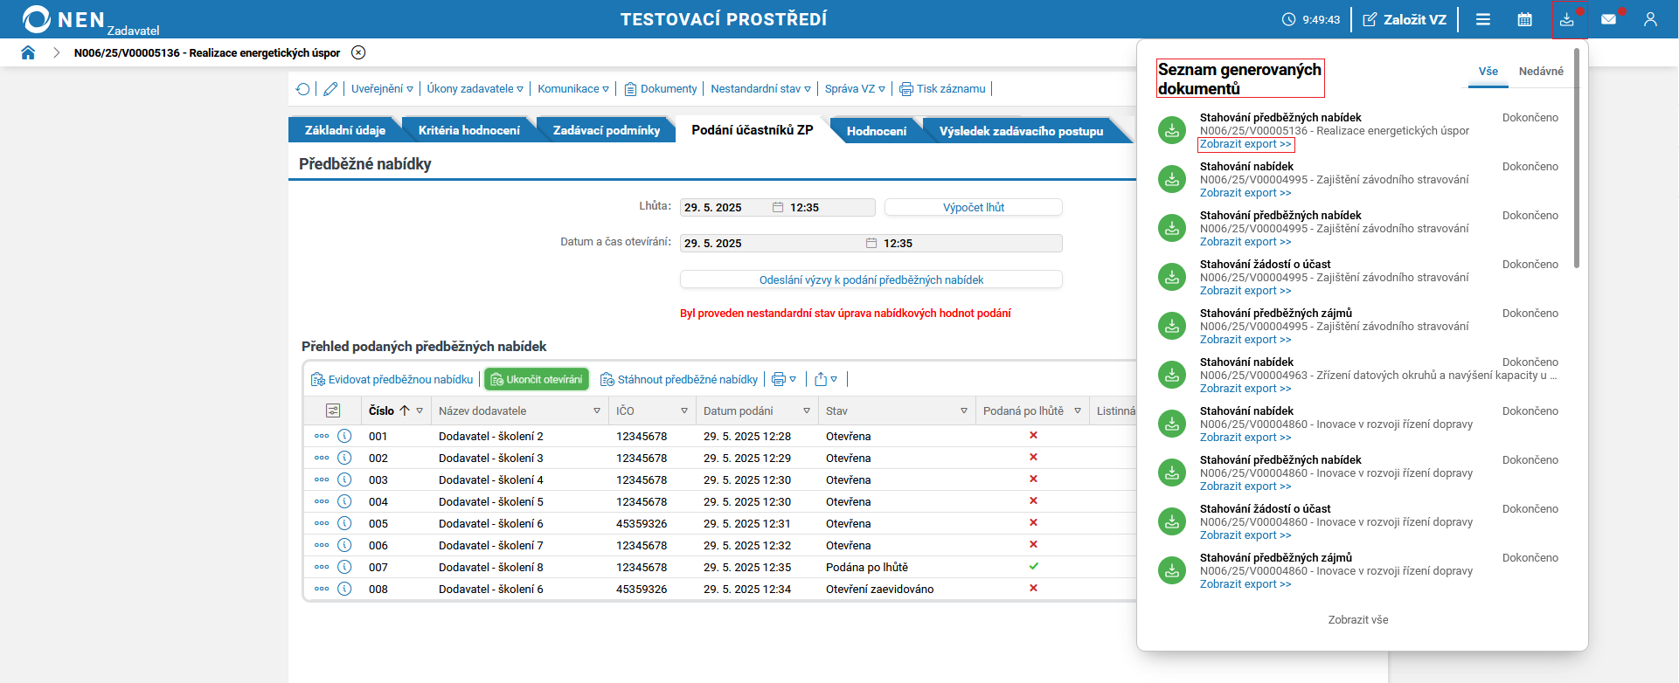Click the refresh icon in toolbar

pos(302,89)
